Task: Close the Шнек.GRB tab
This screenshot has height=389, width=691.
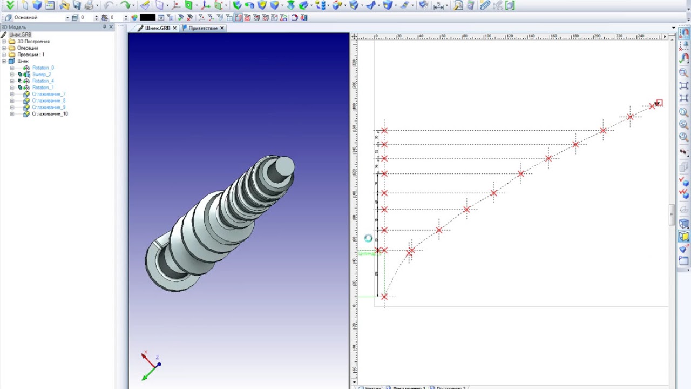Action: [174, 28]
